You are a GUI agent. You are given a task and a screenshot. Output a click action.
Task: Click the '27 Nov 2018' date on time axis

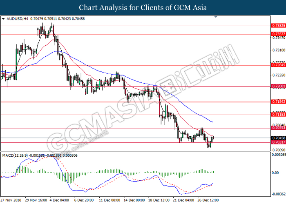click(11, 200)
